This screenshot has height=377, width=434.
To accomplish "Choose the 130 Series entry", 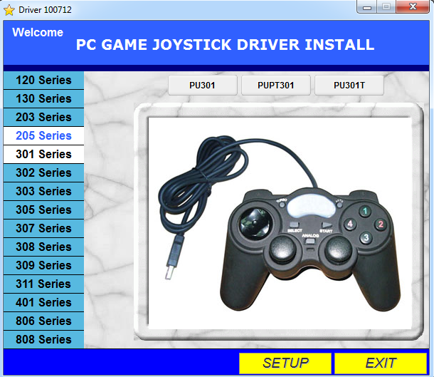I will coord(43,98).
